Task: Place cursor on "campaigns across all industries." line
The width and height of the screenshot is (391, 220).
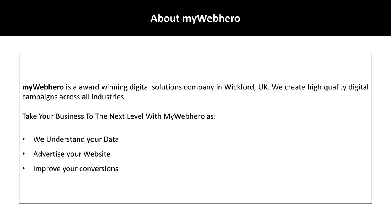Action: (x=74, y=97)
